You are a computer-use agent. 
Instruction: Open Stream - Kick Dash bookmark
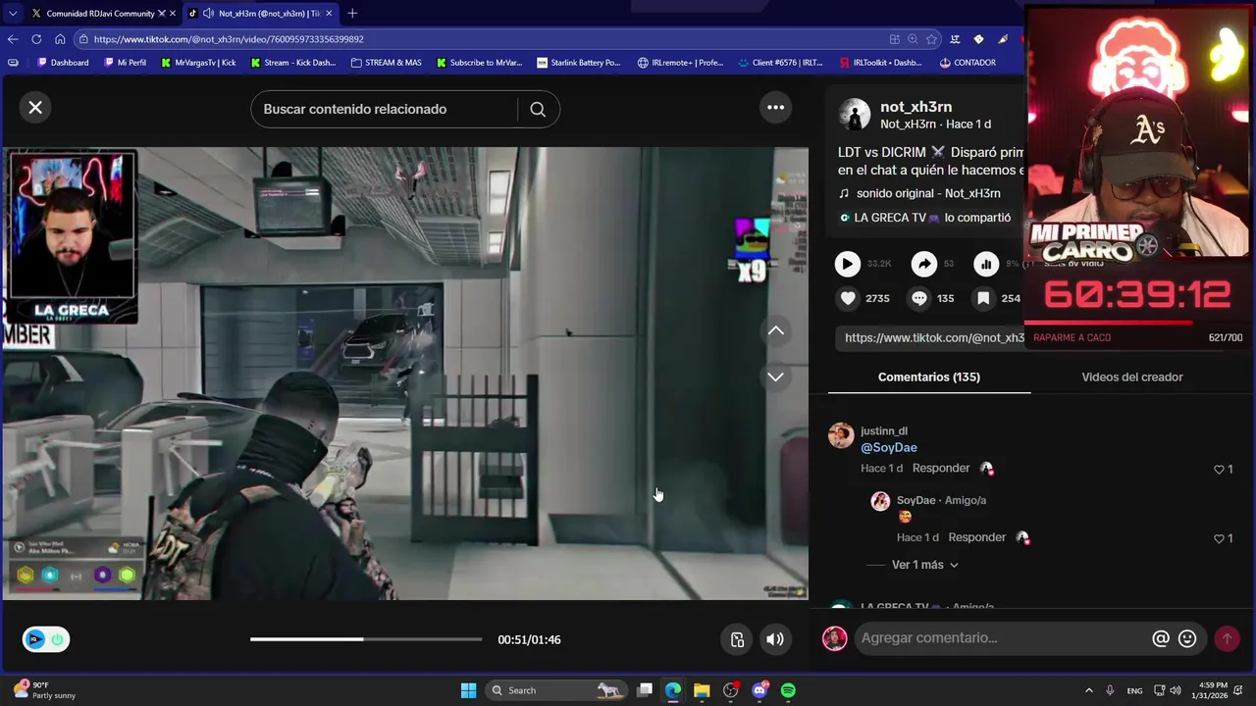pos(293,63)
